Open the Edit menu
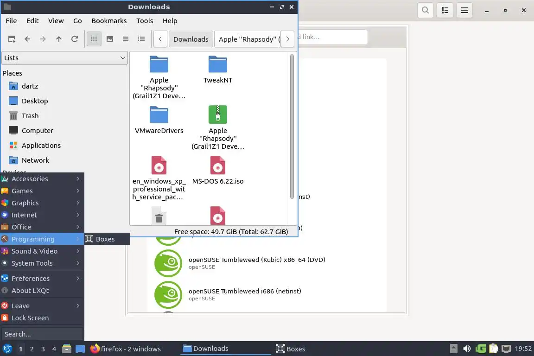The height and width of the screenshot is (356, 534). coord(32,21)
